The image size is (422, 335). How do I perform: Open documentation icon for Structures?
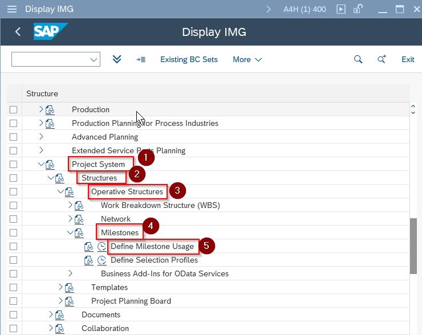[x=60, y=178]
